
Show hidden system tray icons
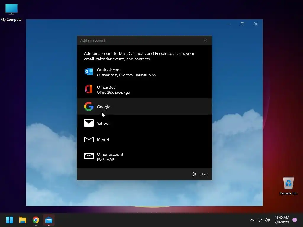tap(252, 220)
